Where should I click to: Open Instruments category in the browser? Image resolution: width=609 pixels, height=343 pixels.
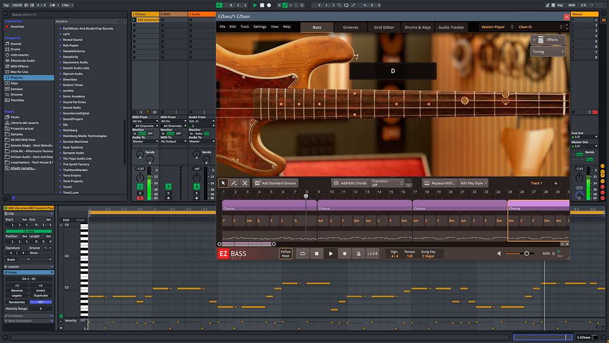tap(19, 55)
